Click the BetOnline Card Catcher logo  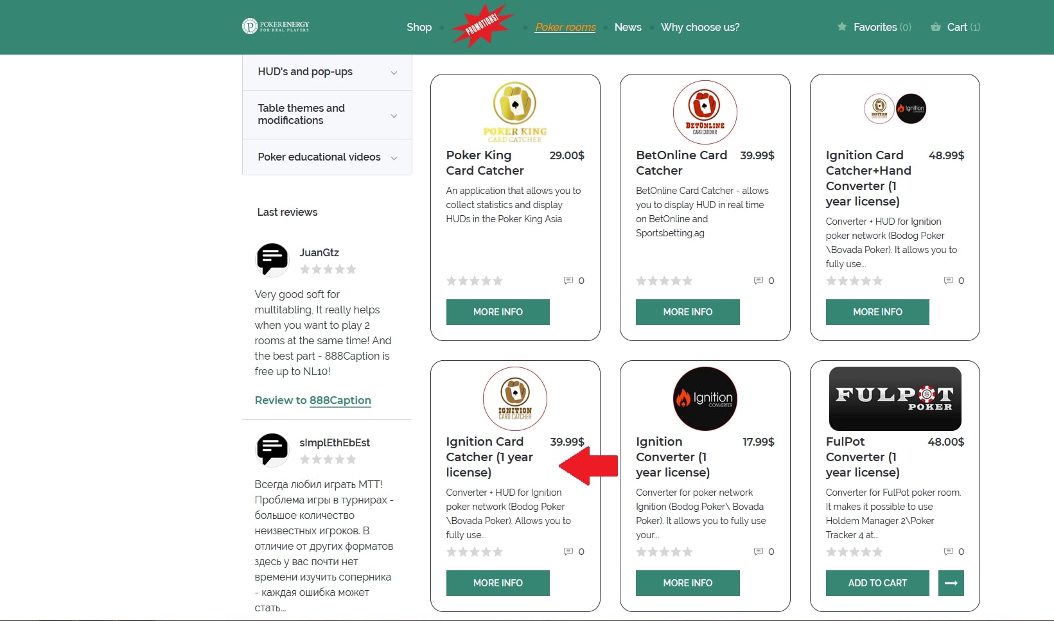tap(705, 112)
